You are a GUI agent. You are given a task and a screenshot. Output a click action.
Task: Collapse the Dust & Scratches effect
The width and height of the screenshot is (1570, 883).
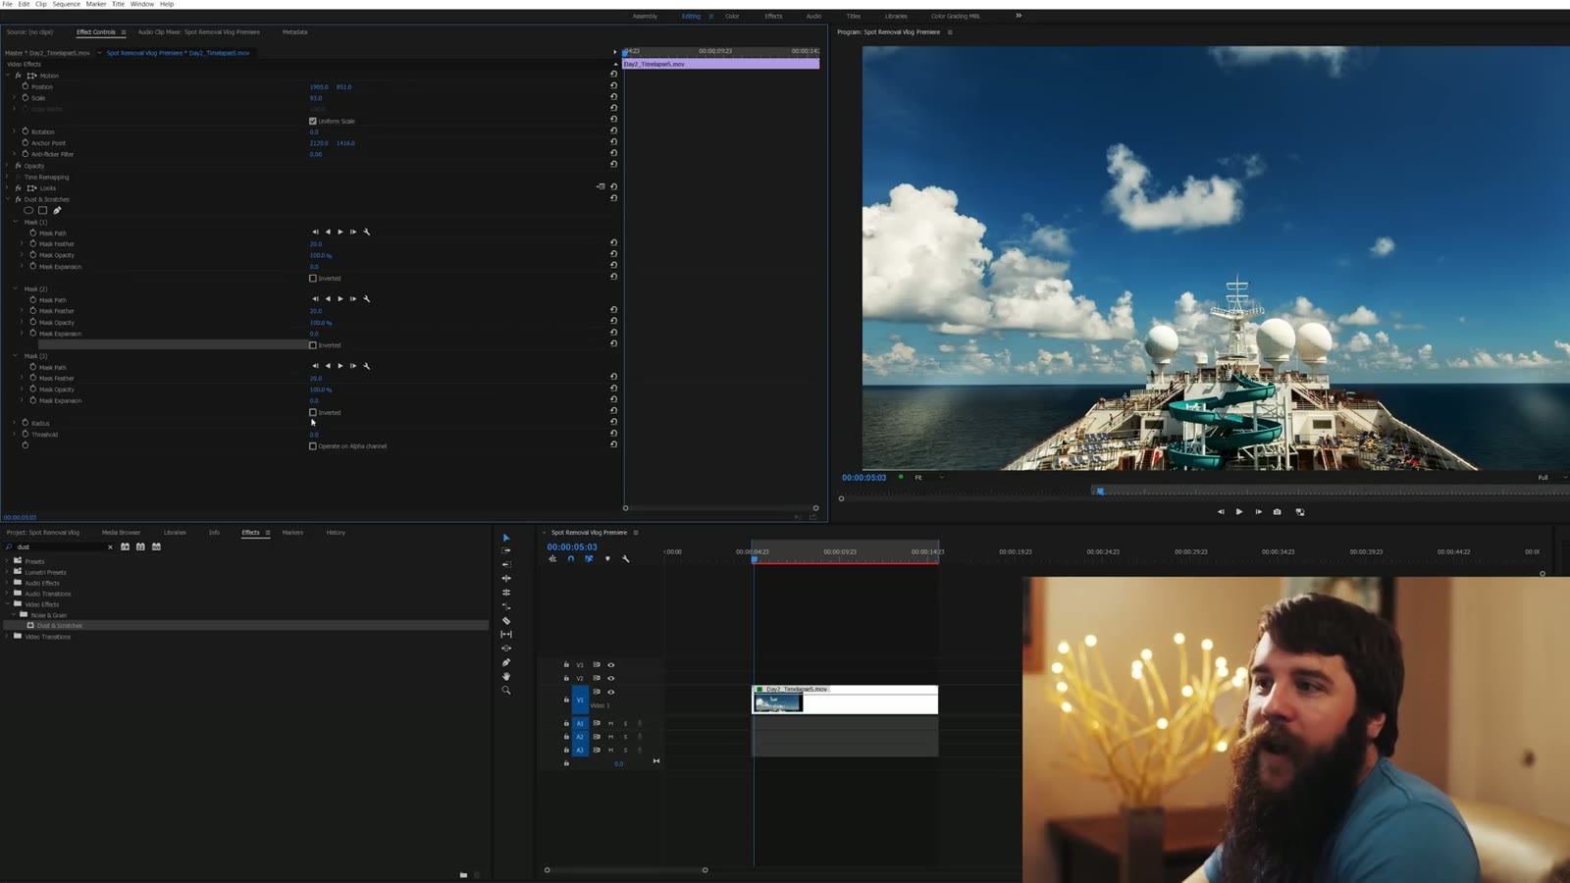click(8, 199)
